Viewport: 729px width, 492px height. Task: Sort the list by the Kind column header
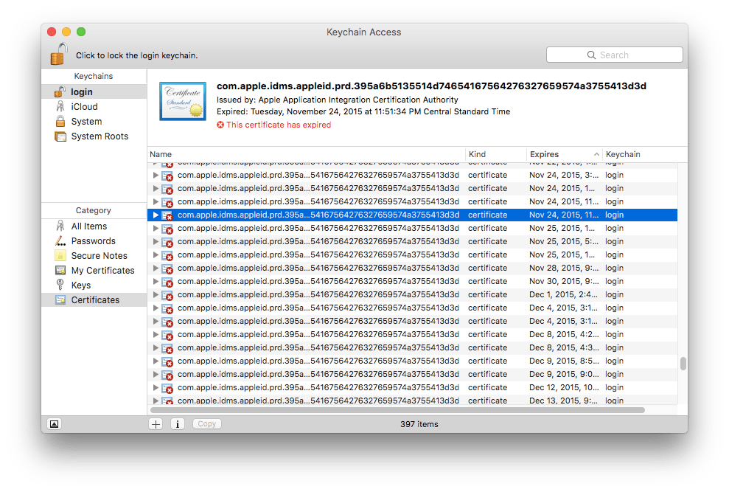click(495, 154)
